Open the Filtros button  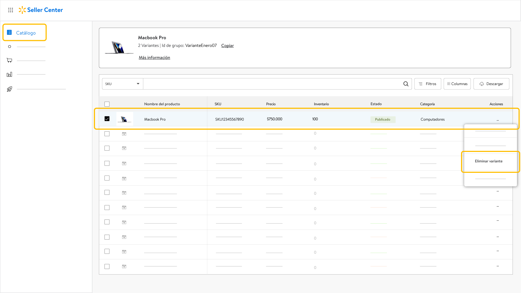point(428,84)
